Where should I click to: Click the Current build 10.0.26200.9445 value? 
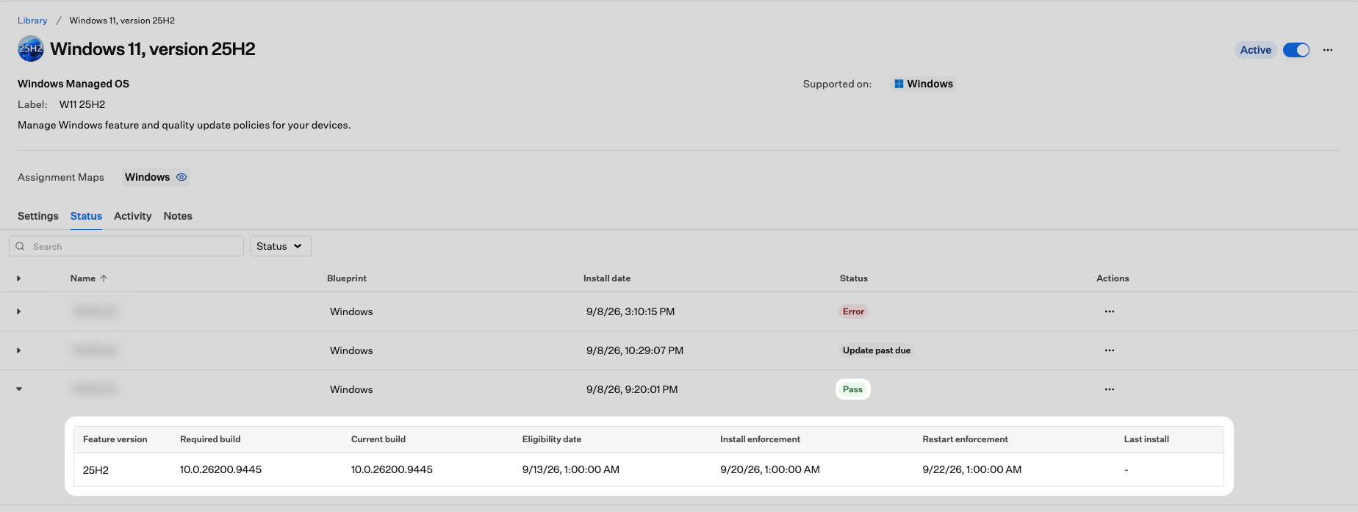(392, 469)
